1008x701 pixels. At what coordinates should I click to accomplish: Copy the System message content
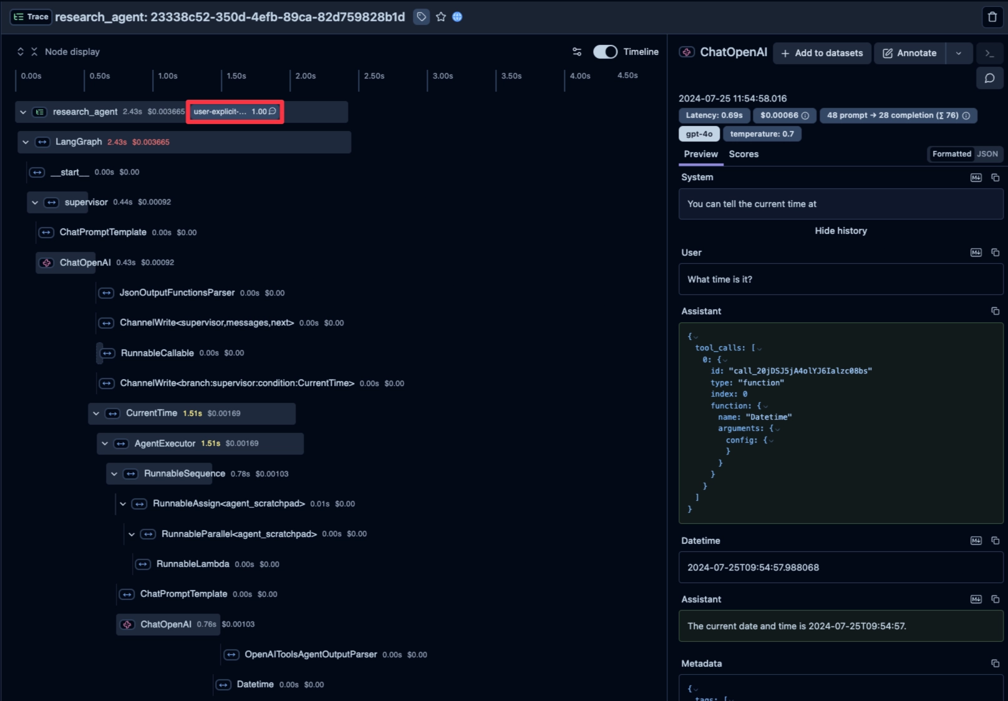pyautogui.click(x=996, y=178)
